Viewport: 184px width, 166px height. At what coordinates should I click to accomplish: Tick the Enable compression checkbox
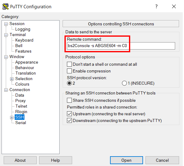pos(69,71)
